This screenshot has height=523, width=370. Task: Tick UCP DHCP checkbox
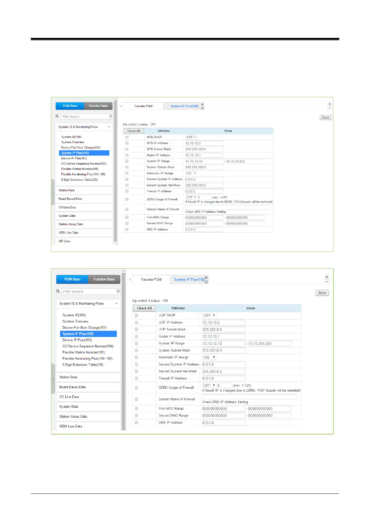pyautogui.click(x=136, y=315)
